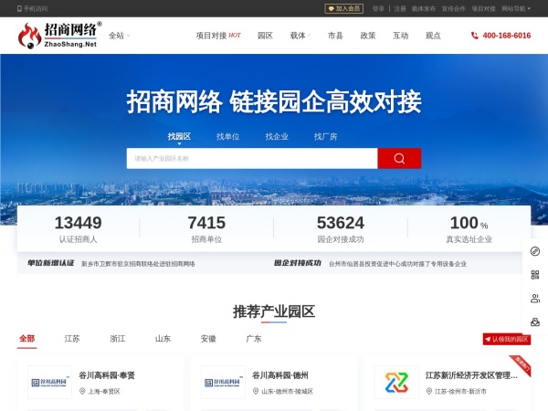Focus the park name search input field
The width and height of the screenshot is (548, 411).
pos(252,158)
